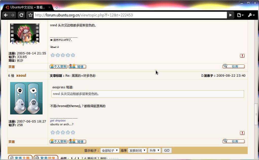This screenshot has height=160, width=259.
Task: View xsoul's profile via 个人资料 button
Action: pos(59,141)
